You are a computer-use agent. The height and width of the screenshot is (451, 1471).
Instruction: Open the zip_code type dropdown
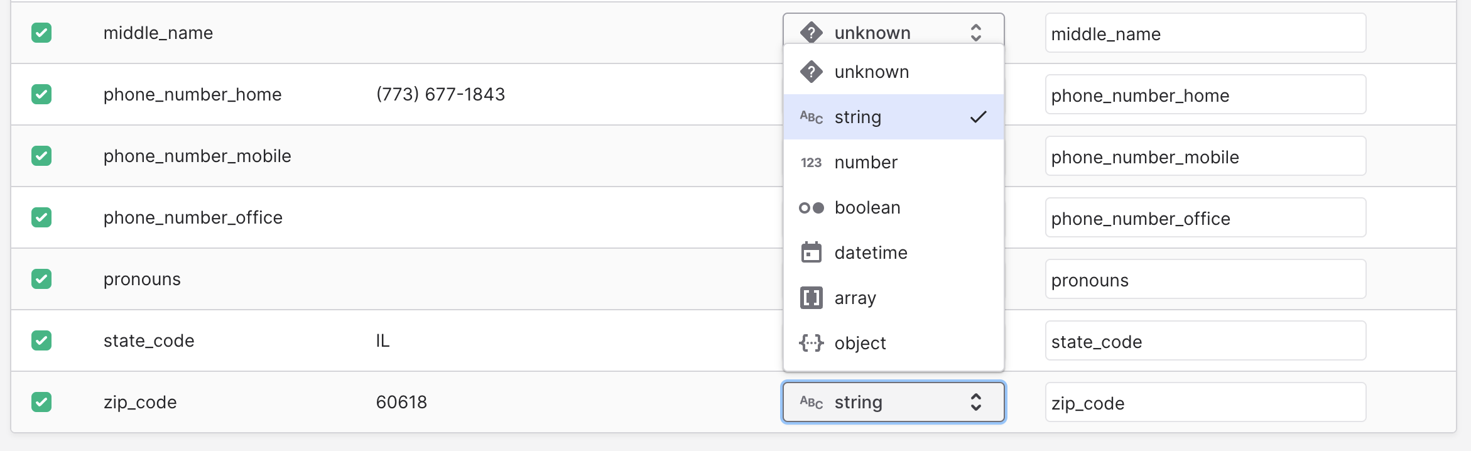(893, 402)
